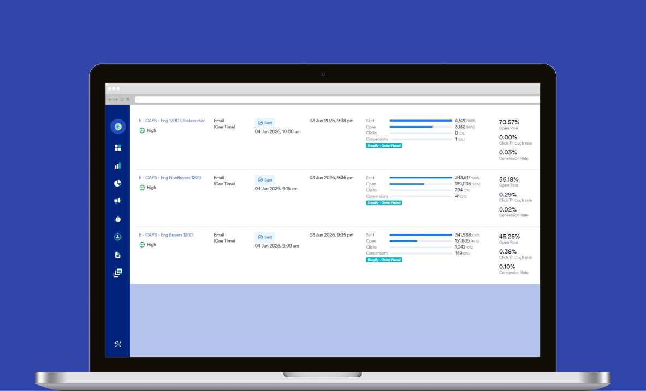Click globe icon of Eng NonBuyers 120D row
646x391 pixels.
pos(142,188)
